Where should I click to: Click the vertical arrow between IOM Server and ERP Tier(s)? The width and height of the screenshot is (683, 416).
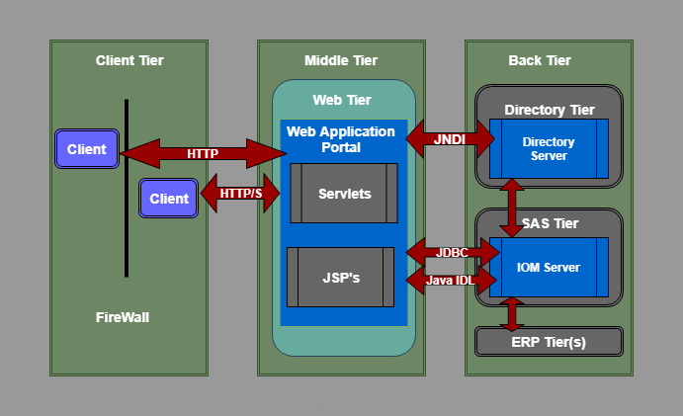(x=512, y=314)
